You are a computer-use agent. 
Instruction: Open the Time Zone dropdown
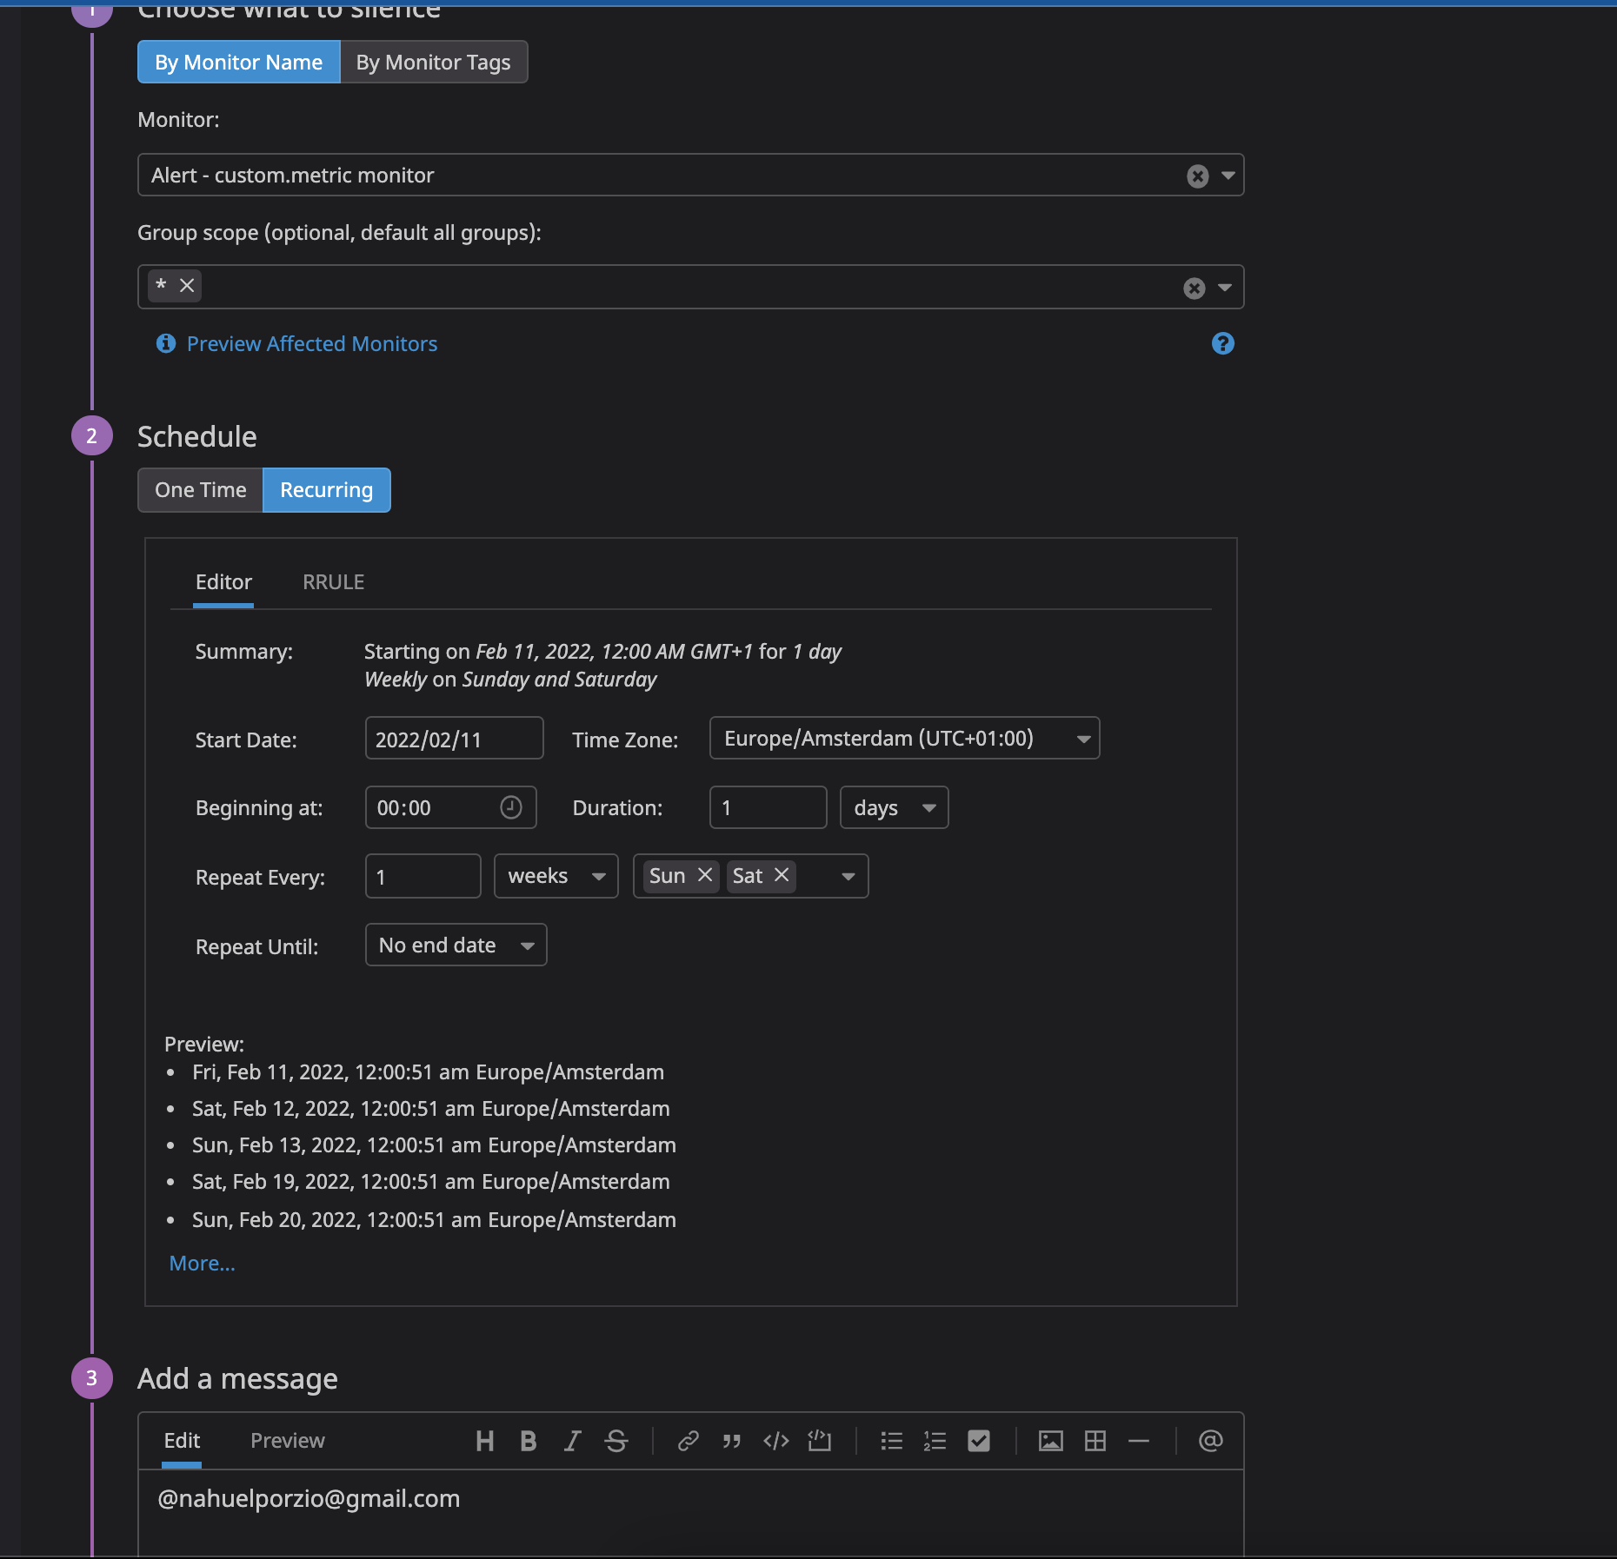[904, 739]
